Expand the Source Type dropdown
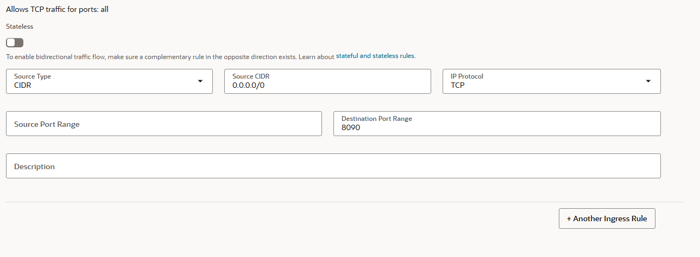 (109, 81)
